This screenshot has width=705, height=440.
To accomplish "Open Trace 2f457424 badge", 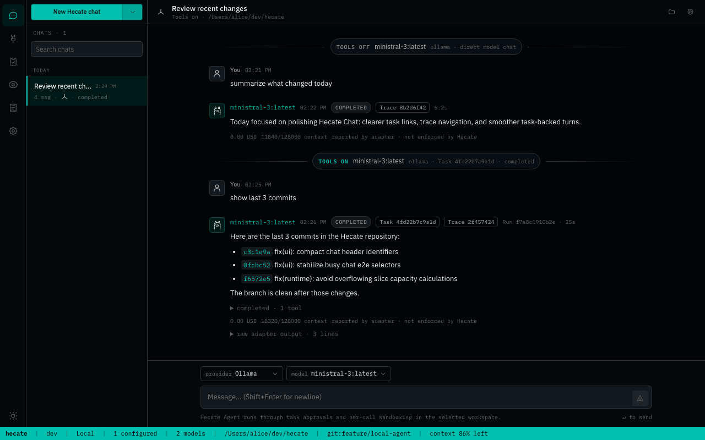I will (471, 222).
